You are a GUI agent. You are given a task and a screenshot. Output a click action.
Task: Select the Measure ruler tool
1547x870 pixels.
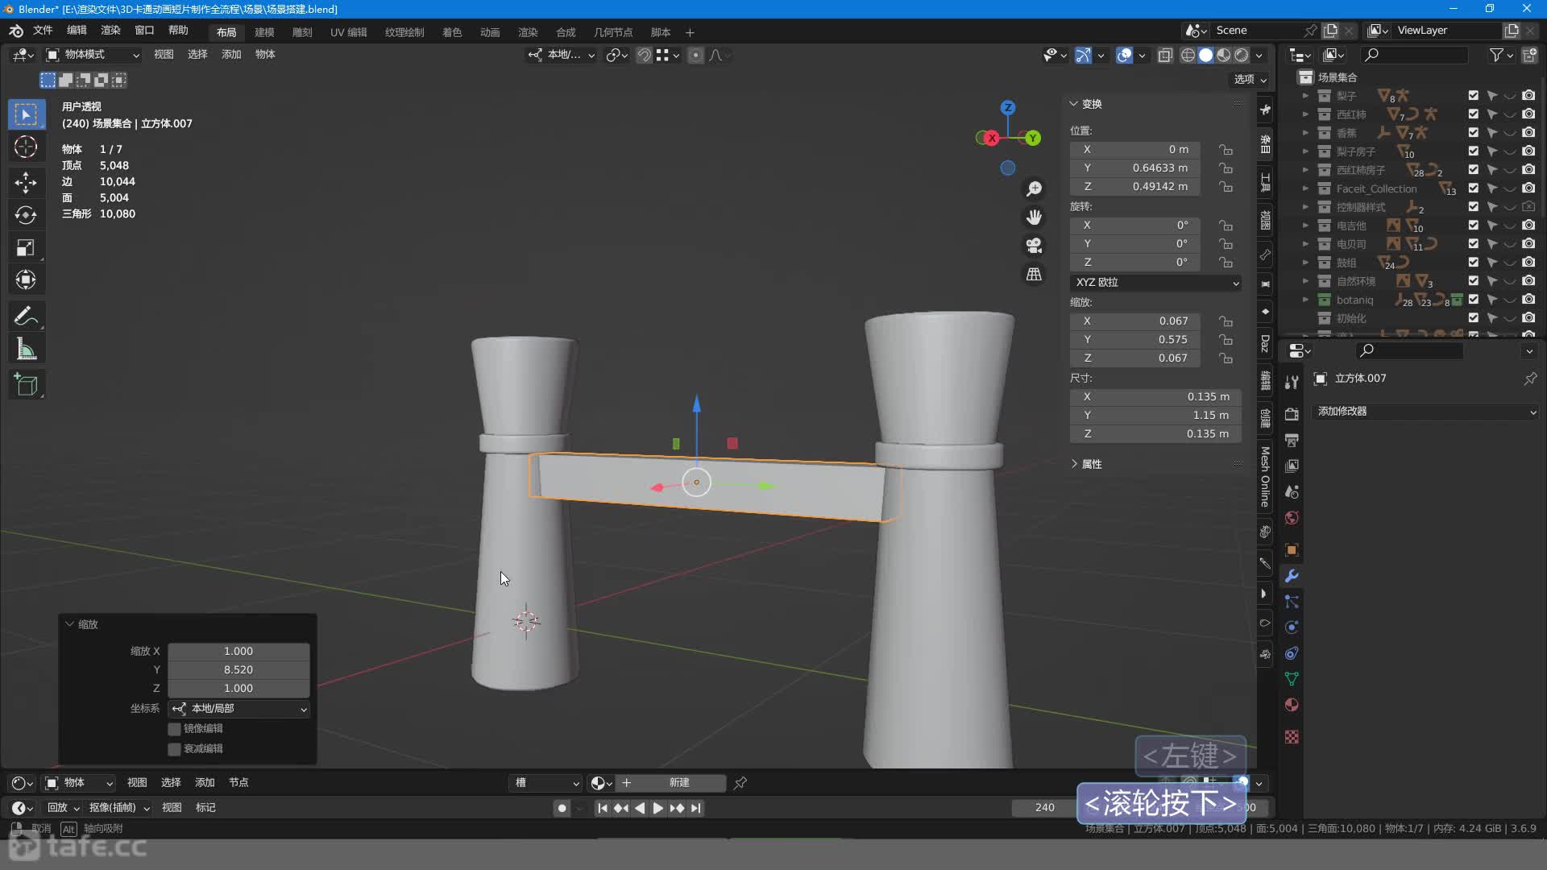pyautogui.click(x=26, y=350)
